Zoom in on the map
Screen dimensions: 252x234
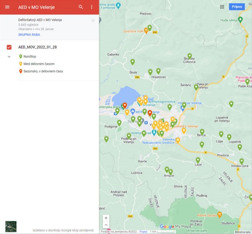pos(106,218)
